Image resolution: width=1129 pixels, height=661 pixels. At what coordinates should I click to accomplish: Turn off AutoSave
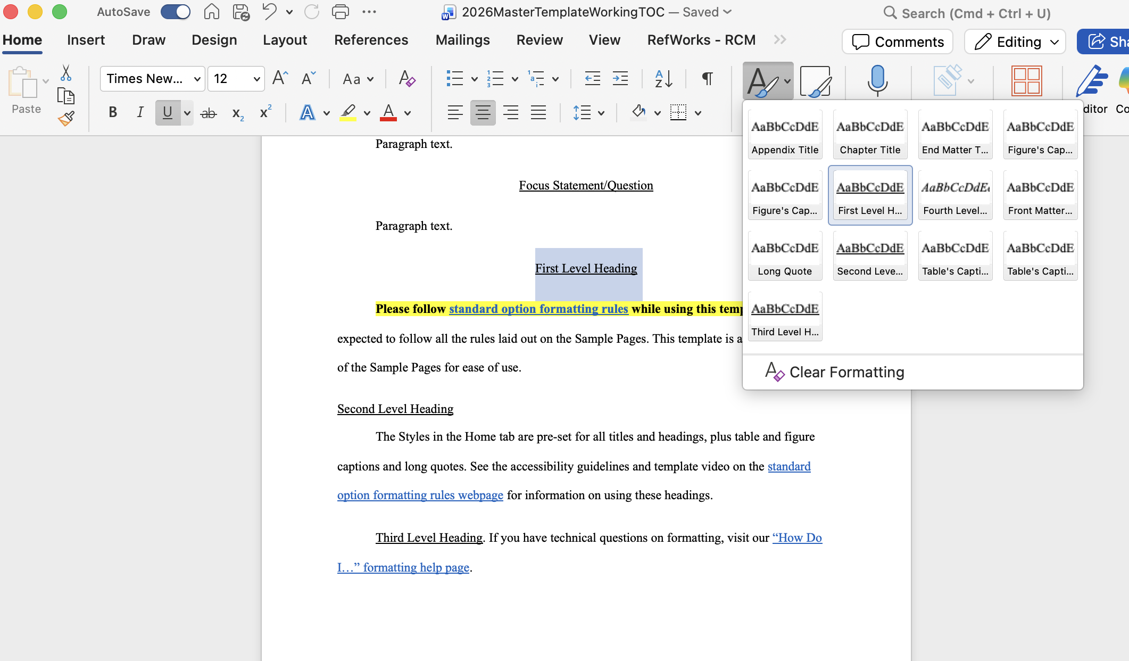[176, 11]
